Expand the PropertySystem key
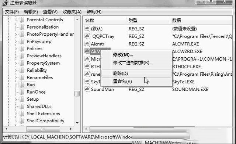This screenshot has height=144, width=236. (15, 63)
